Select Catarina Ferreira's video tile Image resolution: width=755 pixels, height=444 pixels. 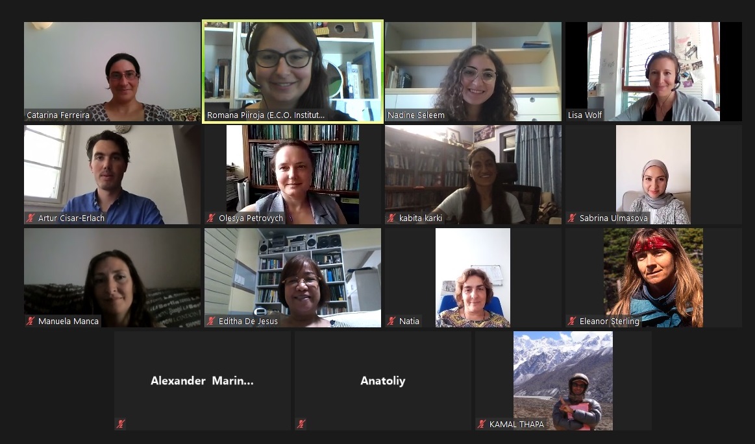coord(112,71)
